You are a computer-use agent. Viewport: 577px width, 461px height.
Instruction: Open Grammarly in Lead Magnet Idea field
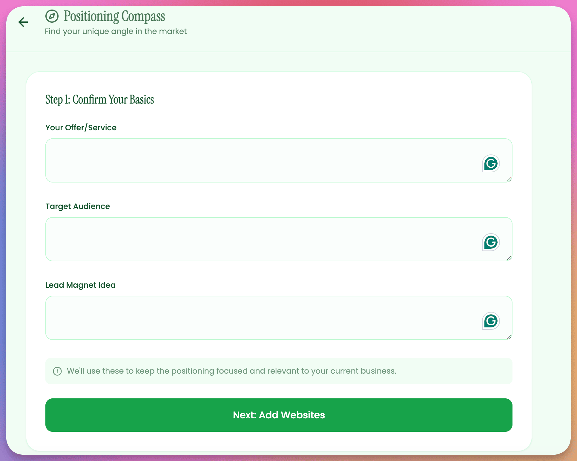491,321
